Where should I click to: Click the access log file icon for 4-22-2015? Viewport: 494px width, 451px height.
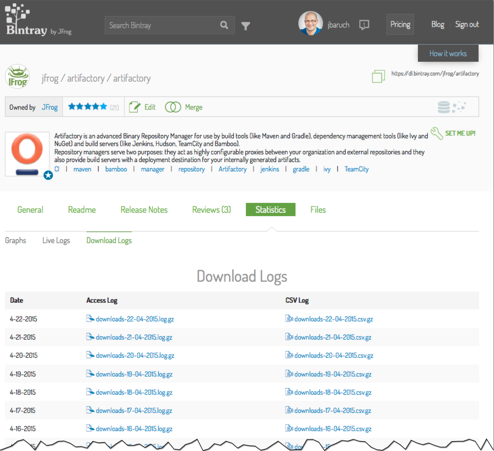point(90,319)
